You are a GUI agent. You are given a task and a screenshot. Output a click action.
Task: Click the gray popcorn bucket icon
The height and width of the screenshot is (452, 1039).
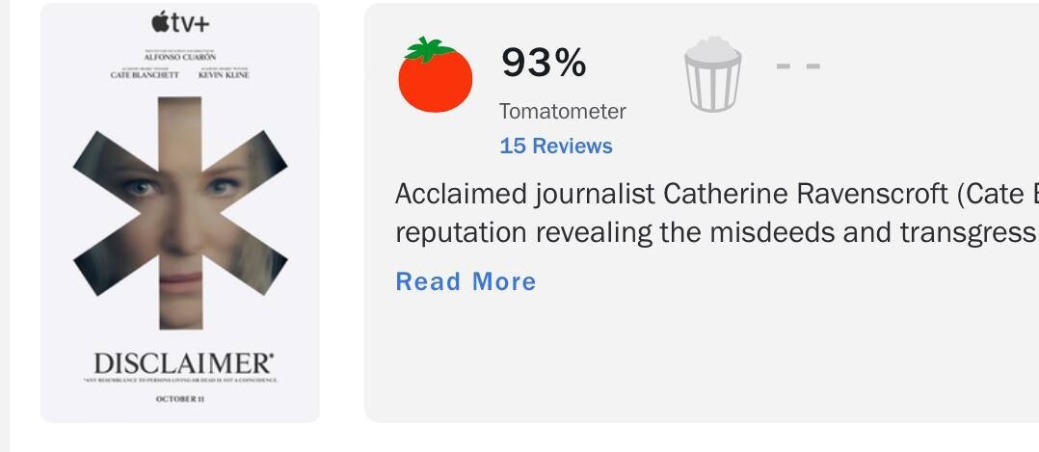[x=712, y=74]
